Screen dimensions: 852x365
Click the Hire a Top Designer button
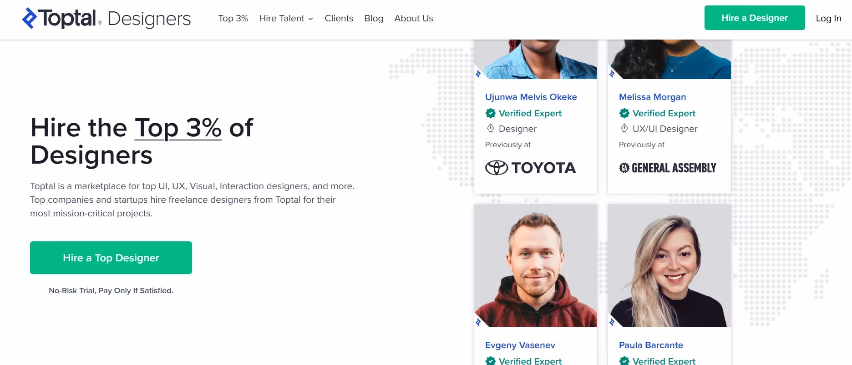(x=111, y=258)
